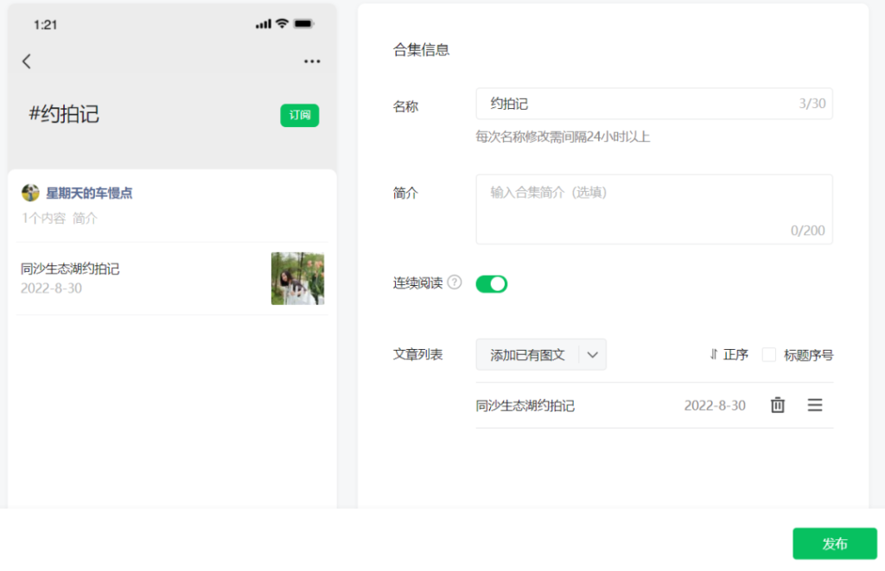Click the 星期天的车慢点 account avatar
Viewport: 885px width, 571px height.
coord(31,193)
